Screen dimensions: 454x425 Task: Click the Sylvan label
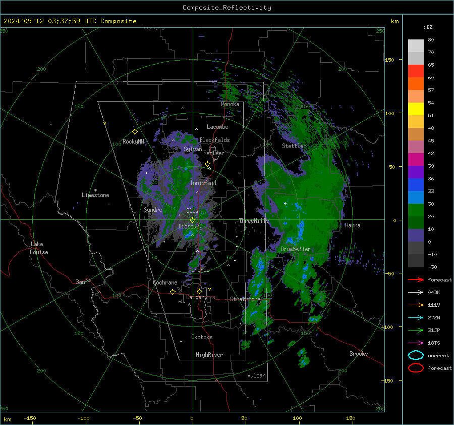pos(193,149)
